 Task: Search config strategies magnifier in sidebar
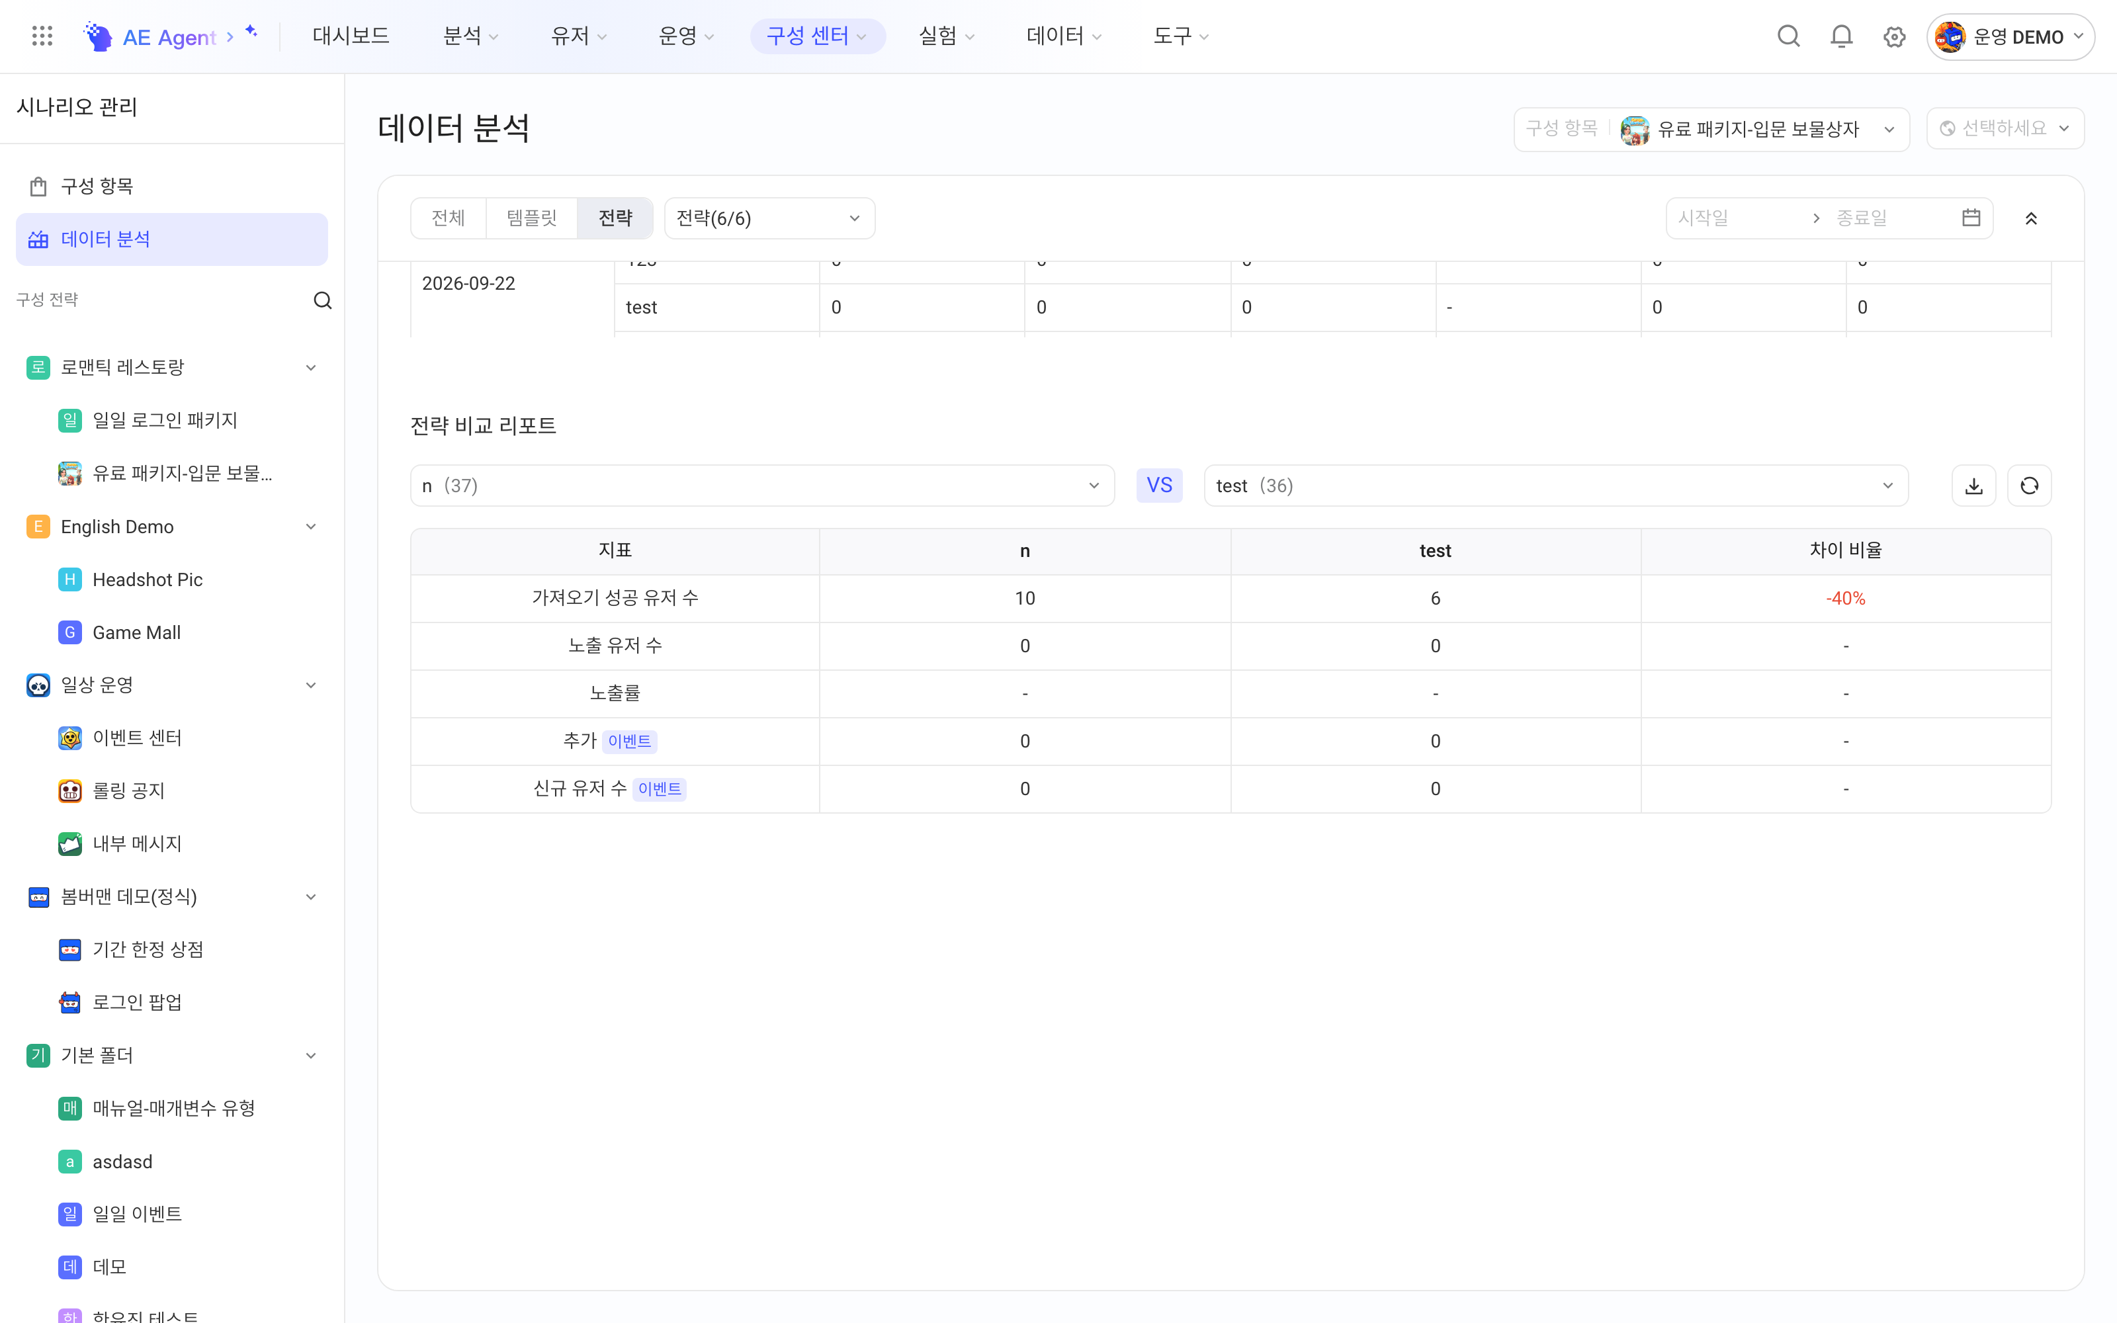pos(323,300)
